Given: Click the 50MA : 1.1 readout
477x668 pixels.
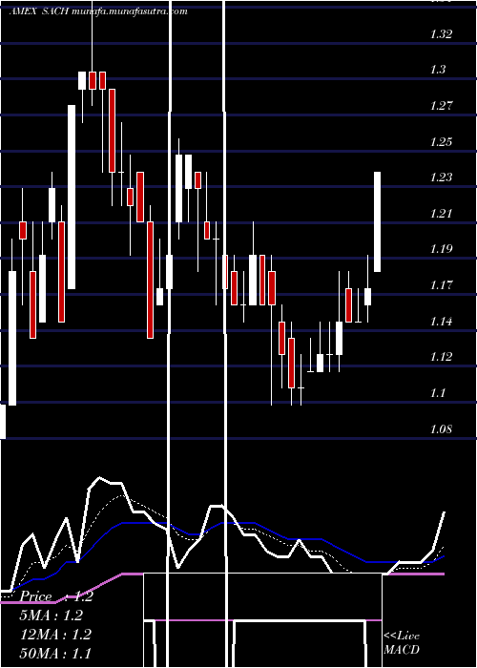Looking at the screenshot, I should [x=55, y=653].
